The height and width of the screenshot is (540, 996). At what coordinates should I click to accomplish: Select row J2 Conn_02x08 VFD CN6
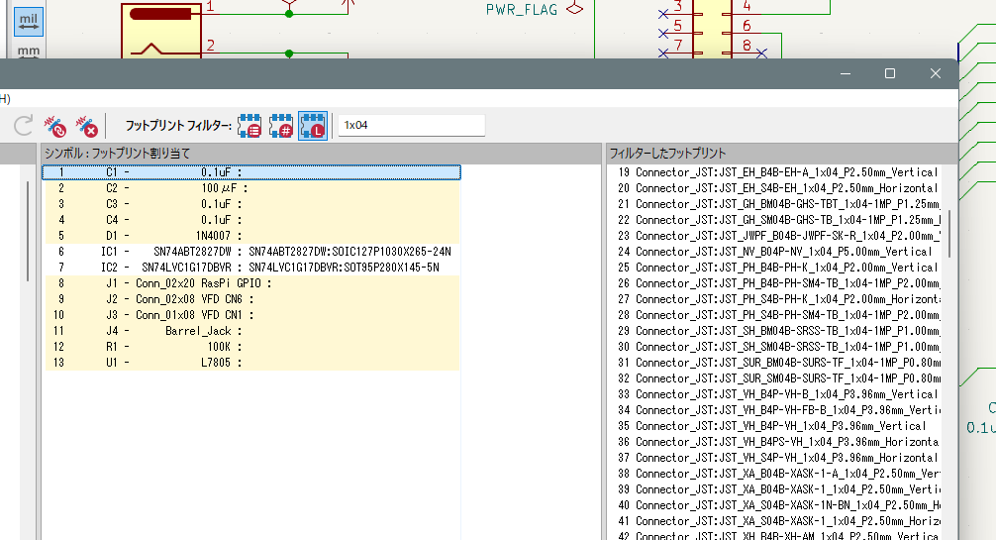tap(251, 299)
